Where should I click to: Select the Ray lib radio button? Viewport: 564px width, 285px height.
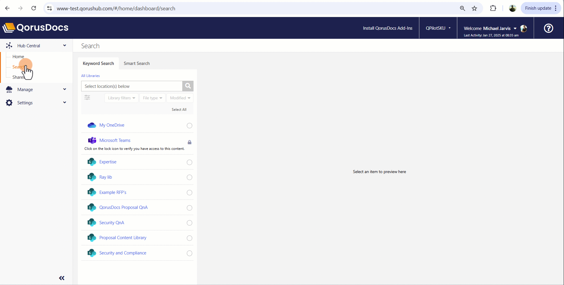coord(190,177)
